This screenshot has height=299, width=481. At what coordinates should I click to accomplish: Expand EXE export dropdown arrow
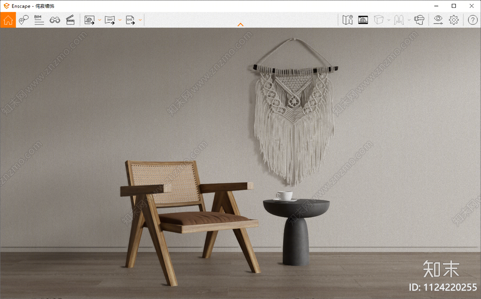pos(140,20)
